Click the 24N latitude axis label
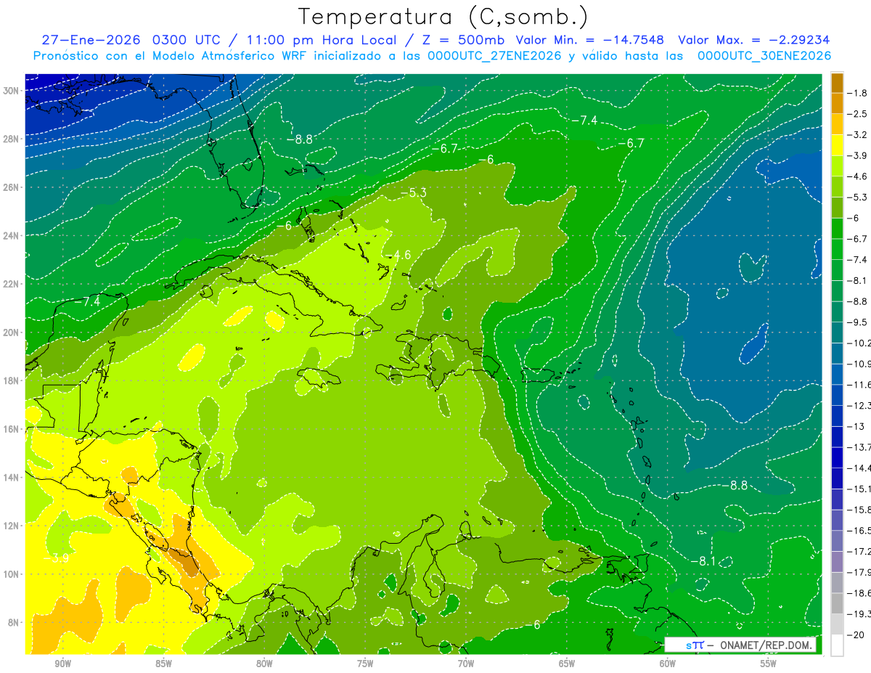871x673 pixels. coord(12,236)
